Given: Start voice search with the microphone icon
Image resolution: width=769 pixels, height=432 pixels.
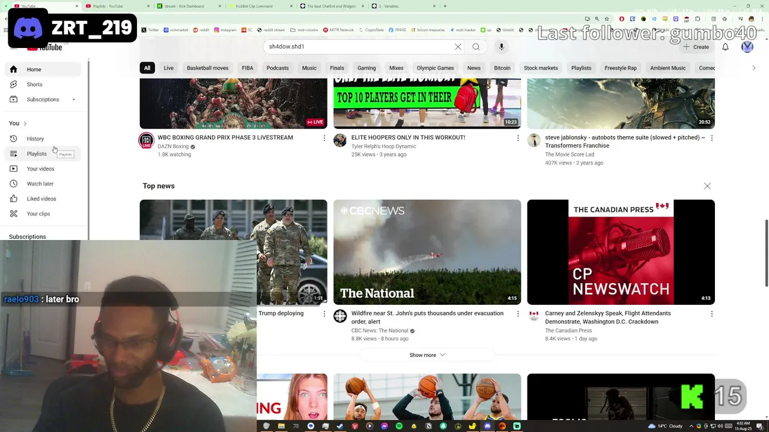Looking at the screenshot, I should [x=502, y=47].
